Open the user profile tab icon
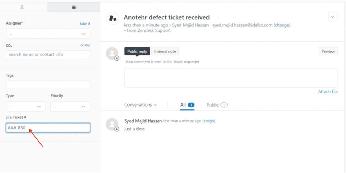Viewport: 346px width, 173px height. point(22,7)
